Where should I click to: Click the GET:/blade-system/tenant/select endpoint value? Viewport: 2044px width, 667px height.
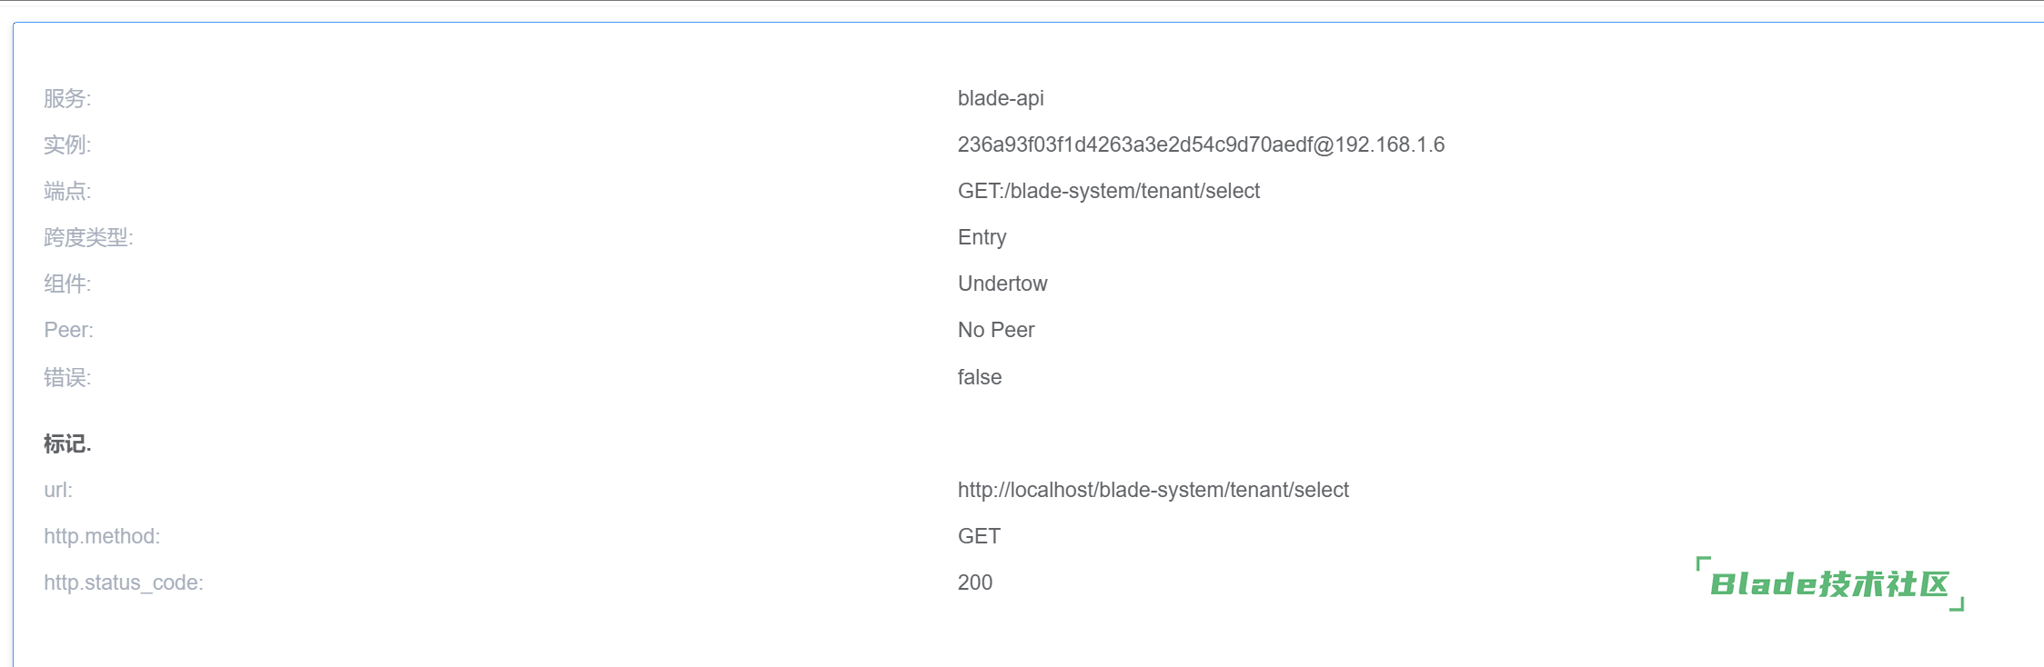[1108, 191]
